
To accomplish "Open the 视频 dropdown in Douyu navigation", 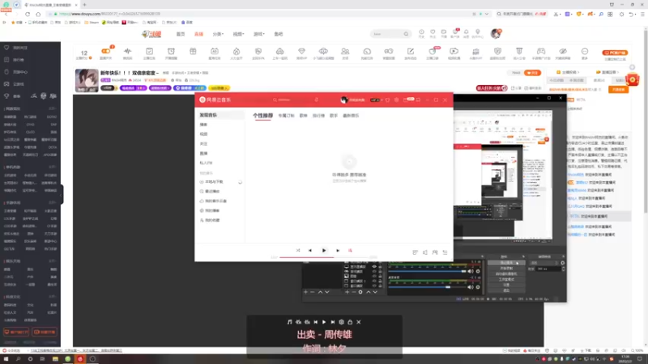I will (238, 34).
